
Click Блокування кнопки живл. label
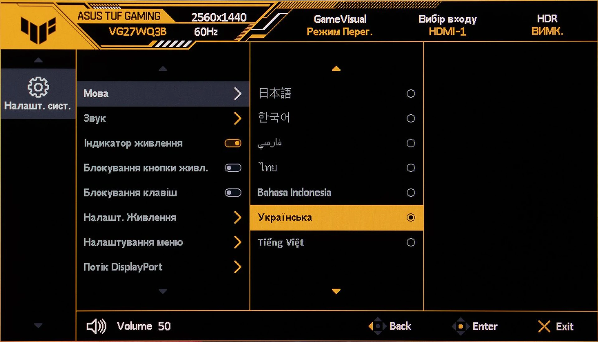[146, 168]
